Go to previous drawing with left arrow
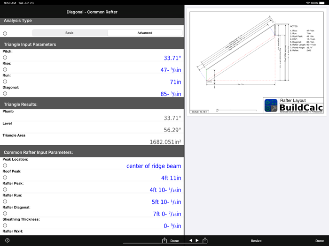The image size is (329, 246). tap(191, 240)
